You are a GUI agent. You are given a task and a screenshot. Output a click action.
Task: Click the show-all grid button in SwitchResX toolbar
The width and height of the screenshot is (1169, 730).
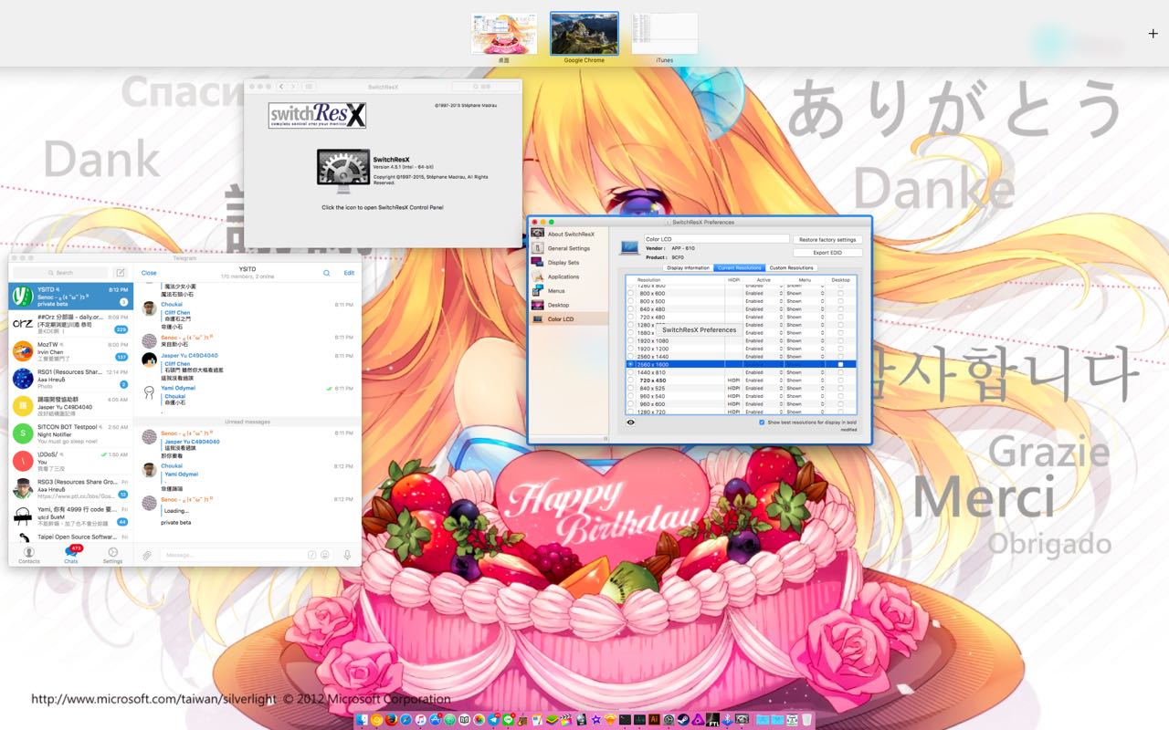310,86
